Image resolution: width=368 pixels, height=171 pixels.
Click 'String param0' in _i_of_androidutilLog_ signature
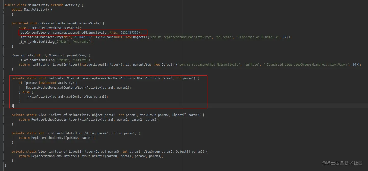pos(97,133)
